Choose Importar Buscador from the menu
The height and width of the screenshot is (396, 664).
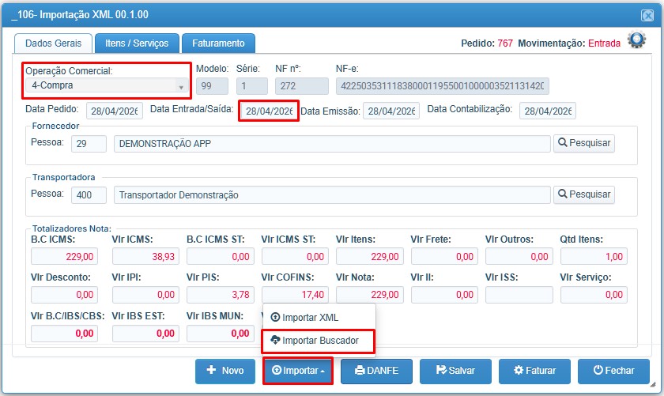pos(319,341)
